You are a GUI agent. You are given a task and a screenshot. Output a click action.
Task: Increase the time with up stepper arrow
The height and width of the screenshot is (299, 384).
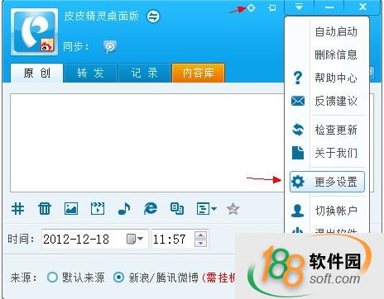(x=200, y=235)
